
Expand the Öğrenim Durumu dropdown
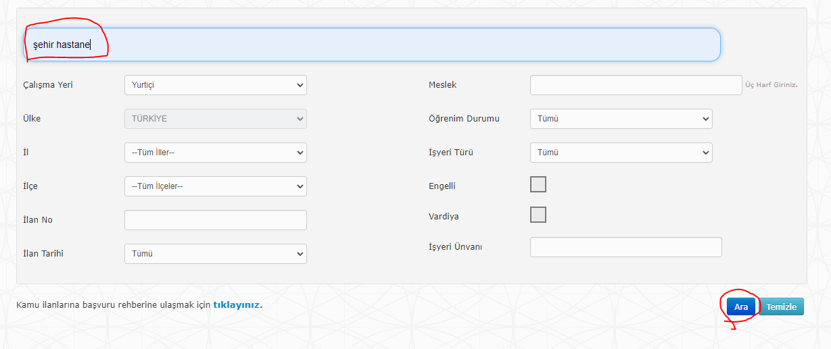pyautogui.click(x=621, y=119)
